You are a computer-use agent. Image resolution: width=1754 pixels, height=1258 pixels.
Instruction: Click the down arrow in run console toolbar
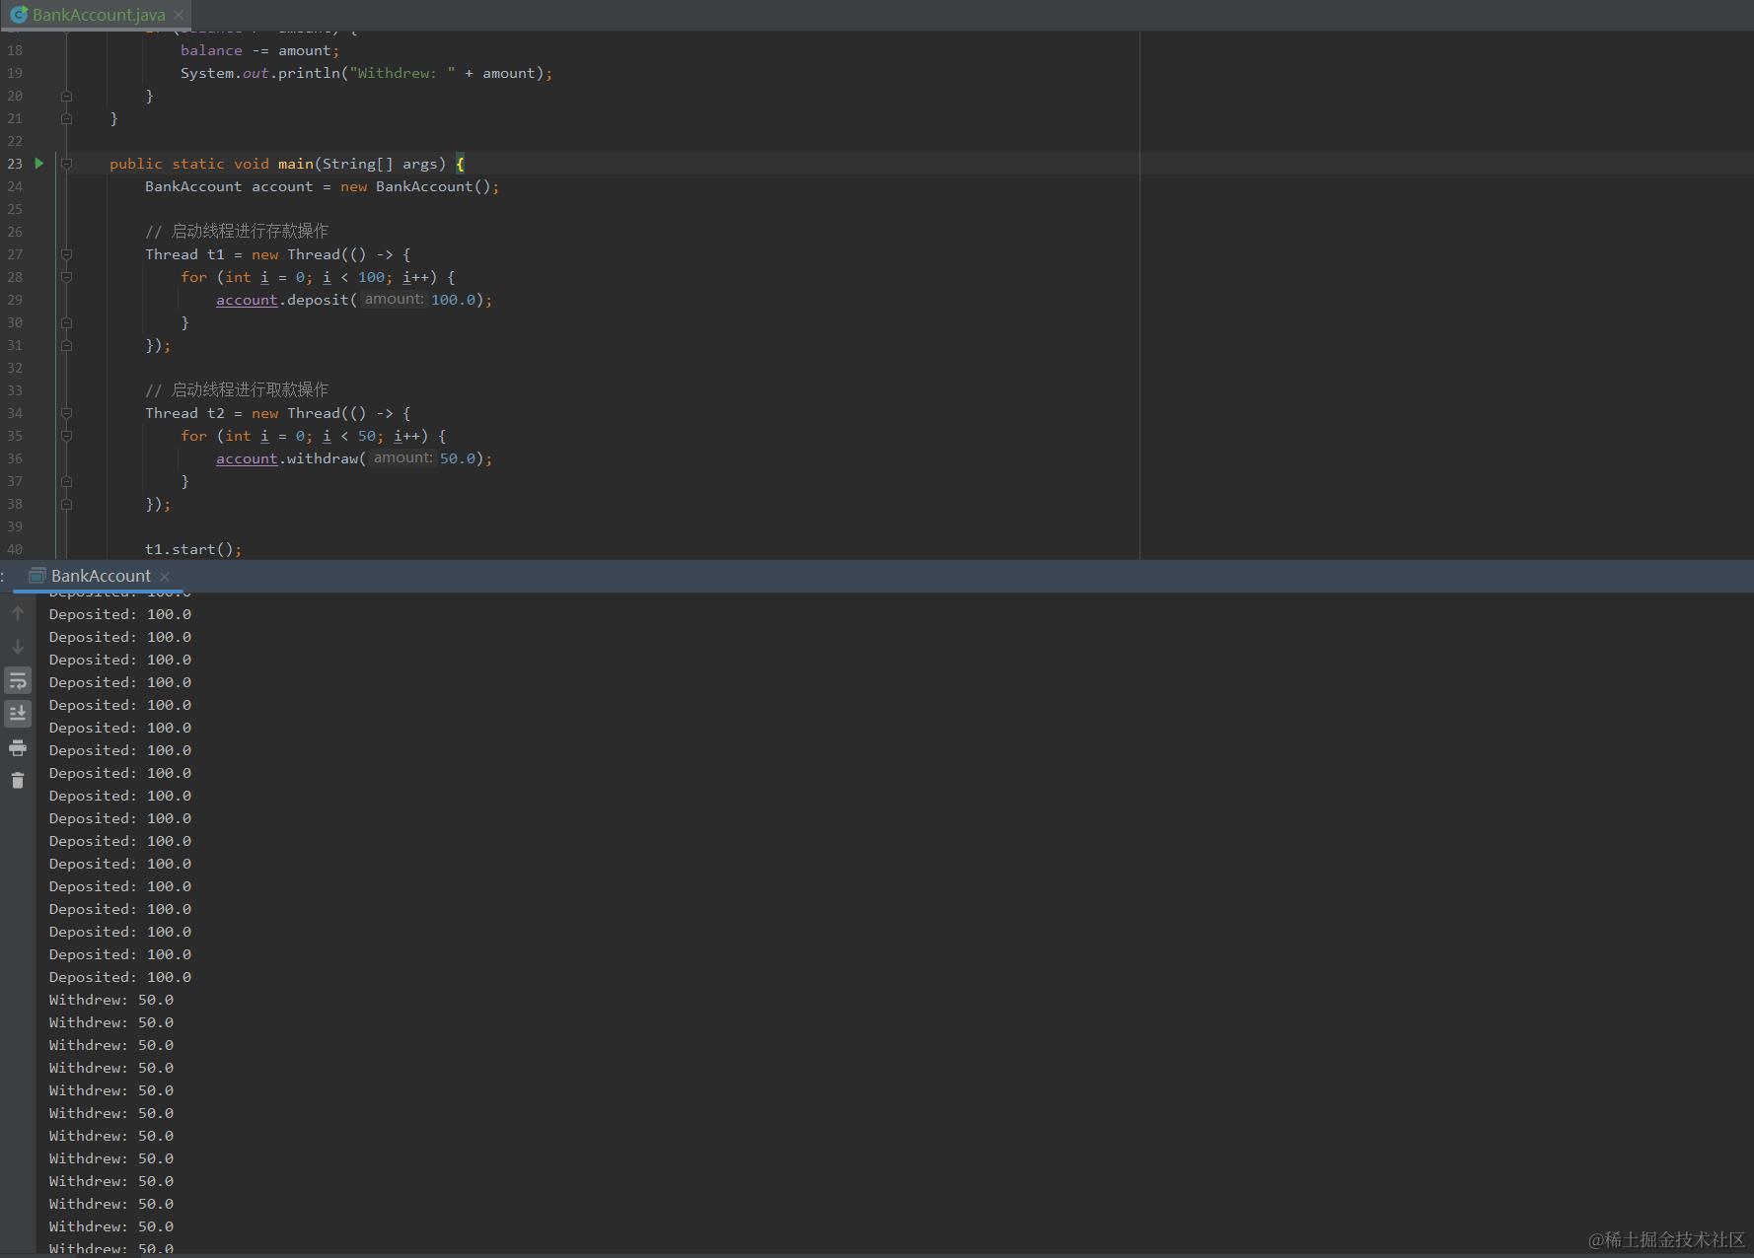point(18,647)
